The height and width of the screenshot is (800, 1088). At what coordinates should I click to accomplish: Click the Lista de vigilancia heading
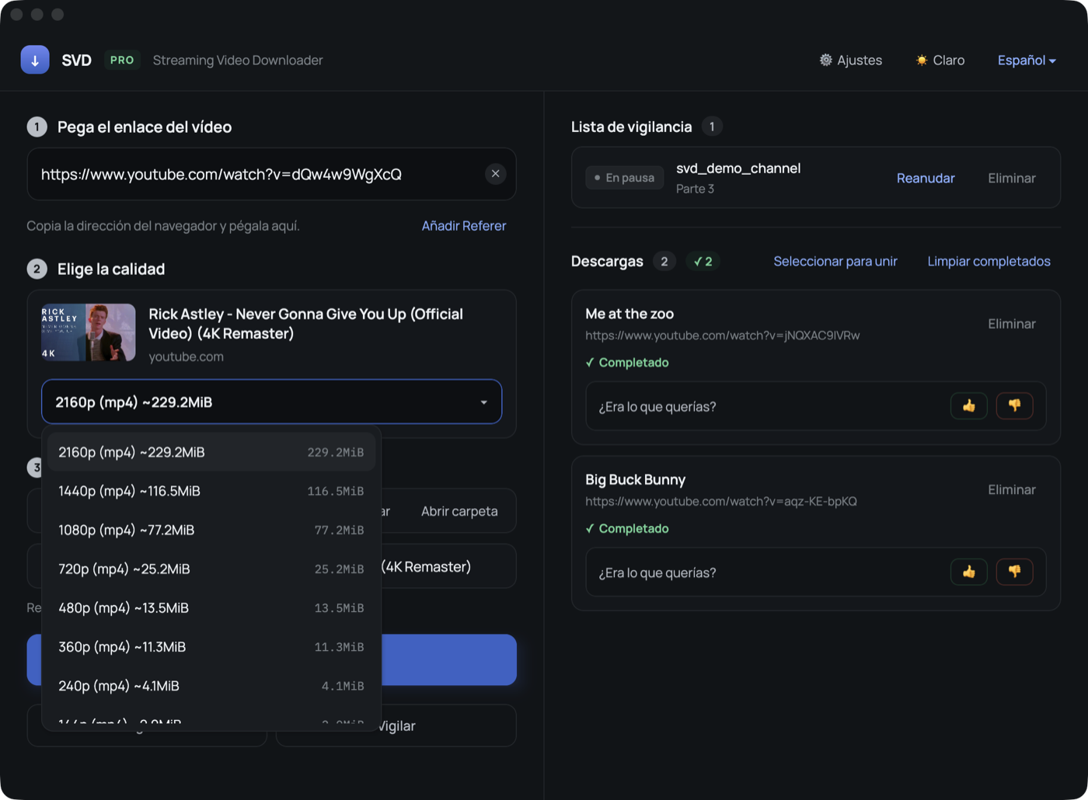(x=631, y=127)
